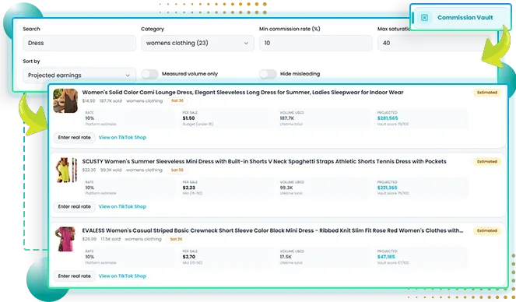Click the 17.5K sold text
Image resolution: width=516 pixels, height=302 pixels.
[x=111, y=239]
